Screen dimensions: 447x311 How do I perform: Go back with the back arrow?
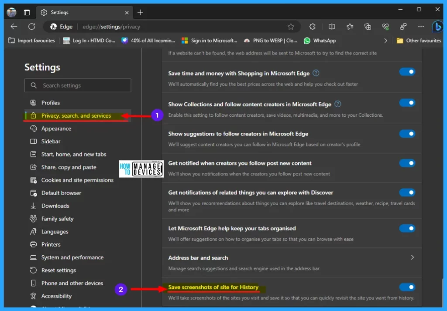[x=14, y=27]
